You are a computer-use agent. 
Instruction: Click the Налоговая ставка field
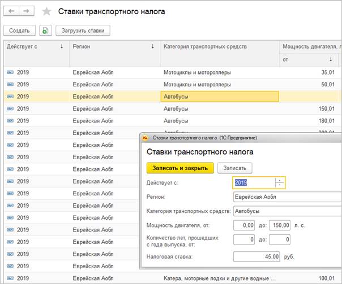tap(257, 256)
